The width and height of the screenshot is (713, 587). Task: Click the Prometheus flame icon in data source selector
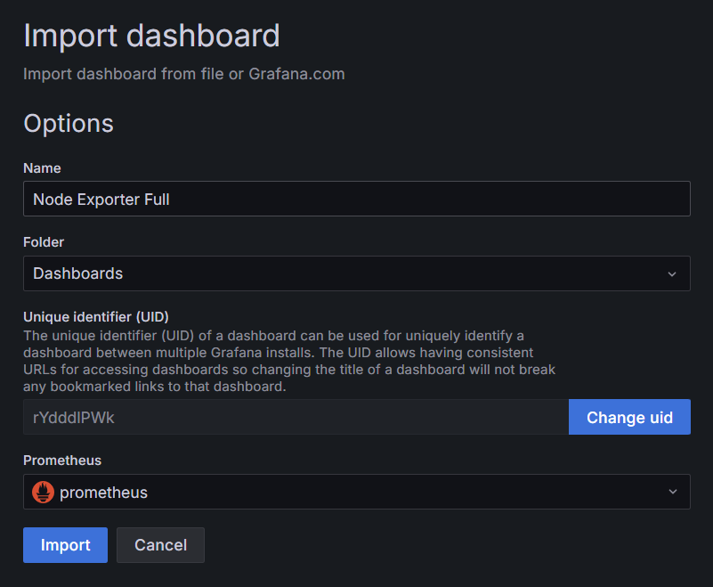pos(43,492)
